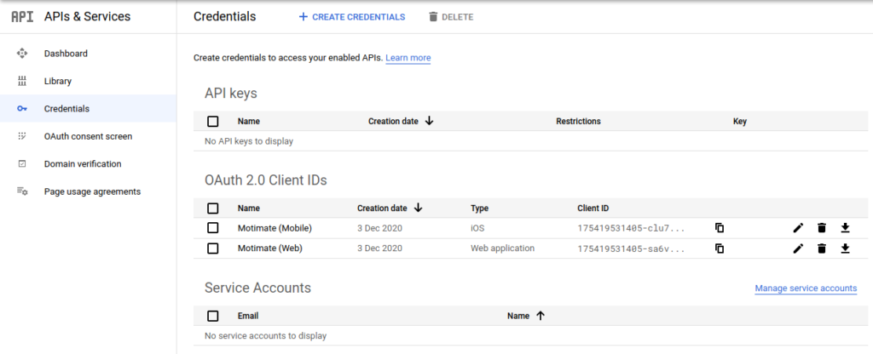Open the Learn more link
Image resolution: width=873 pixels, height=354 pixels.
point(408,58)
